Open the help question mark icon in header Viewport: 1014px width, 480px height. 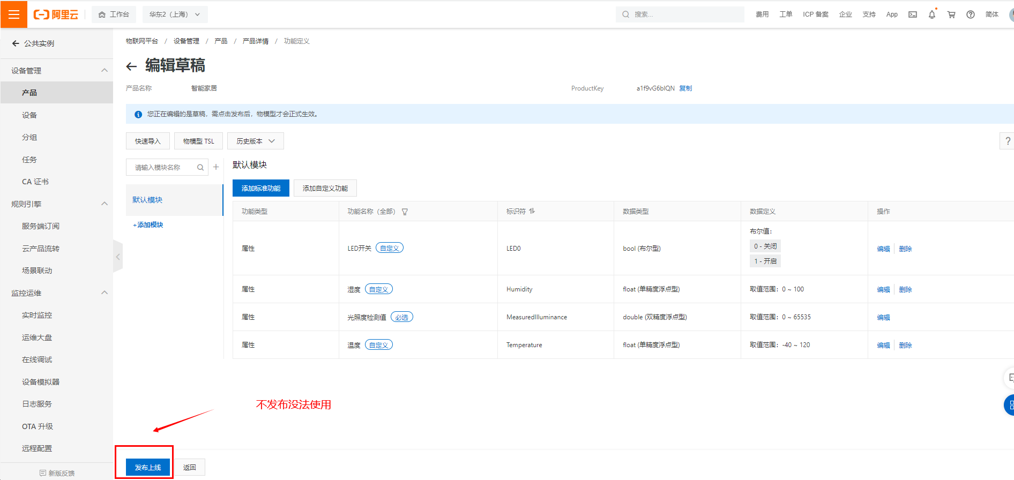point(971,14)
